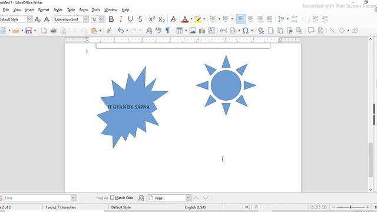The width and height of the screenshot is (377, 212).
Task: Toggle Bold formatting
Action: point(111,19)
